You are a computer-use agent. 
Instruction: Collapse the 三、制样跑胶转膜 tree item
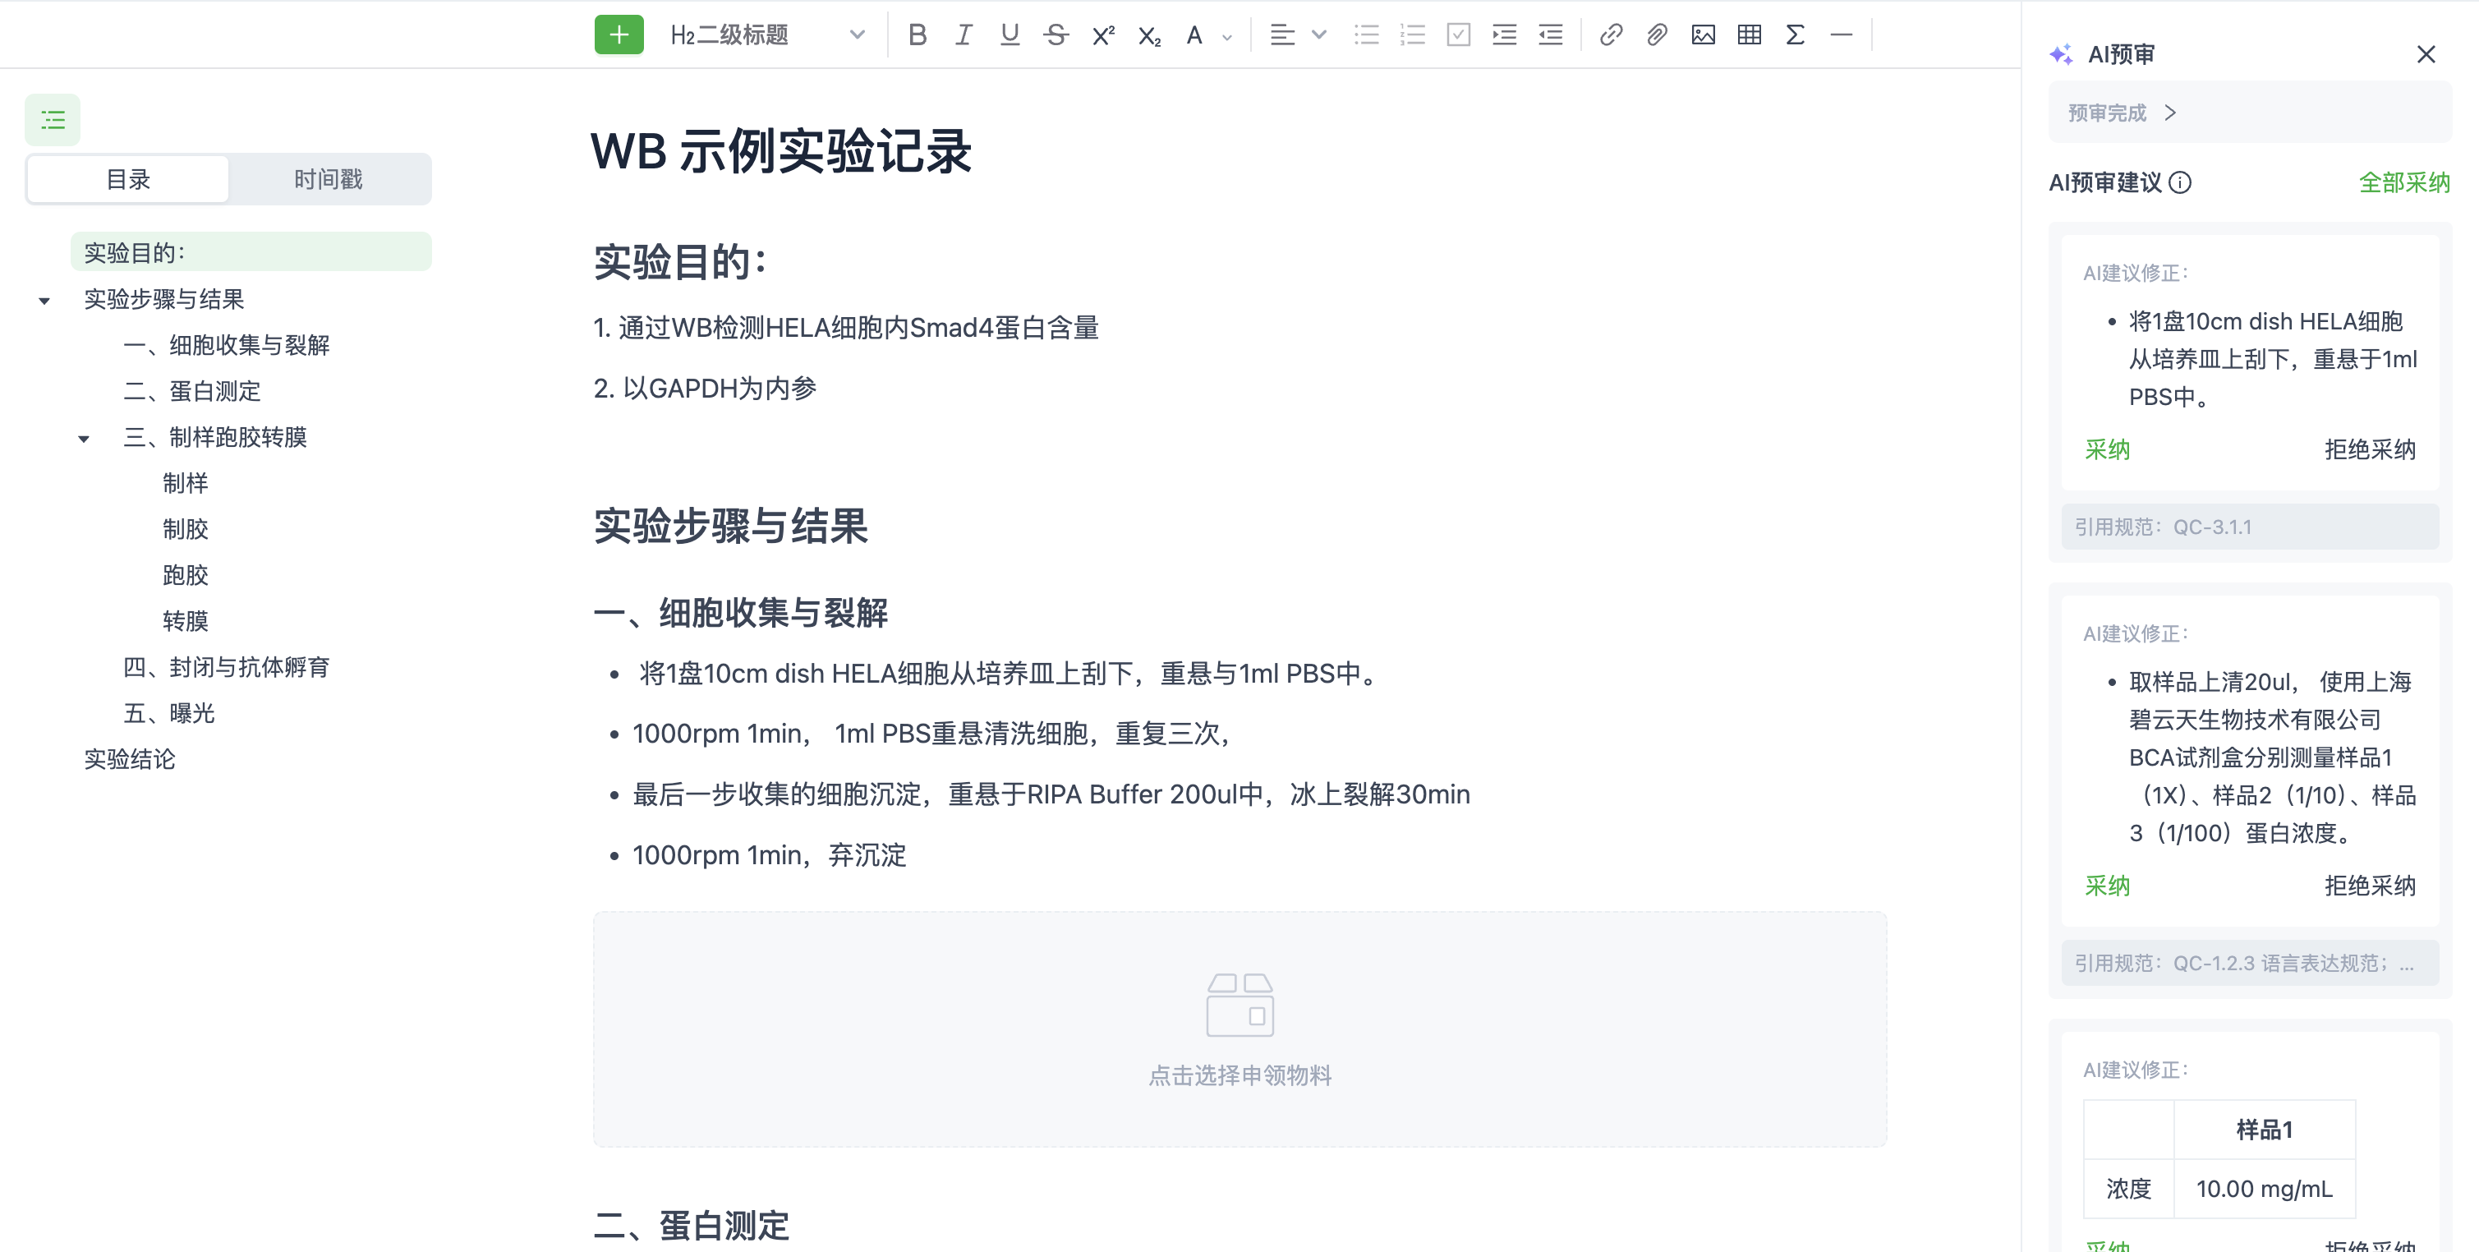coord(84,438)
